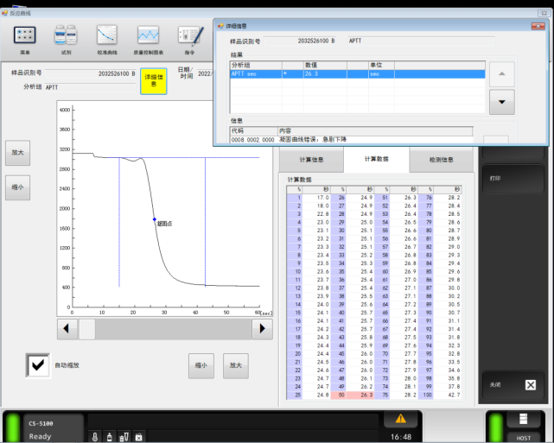Switch to the 检测信息 tab
Screen dimensions: 554x443
pyautogui.click(x=441, y=160)
